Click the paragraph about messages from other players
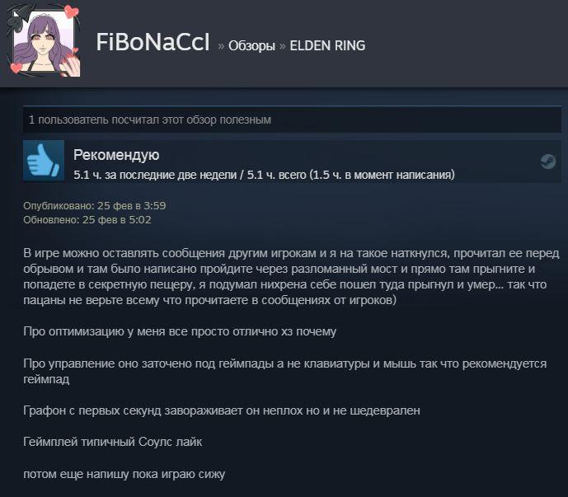 pos(291,276)
